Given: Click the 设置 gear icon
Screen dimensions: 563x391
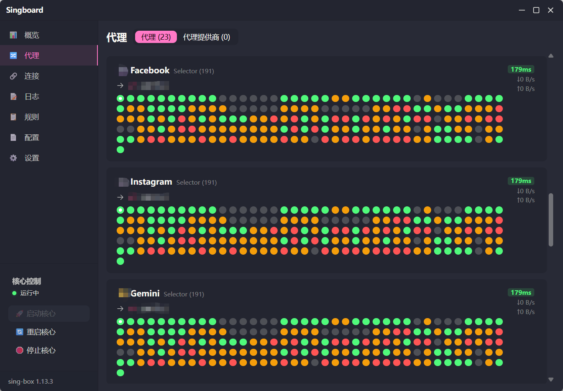Looking at the screenshot, I should [14, 158].
